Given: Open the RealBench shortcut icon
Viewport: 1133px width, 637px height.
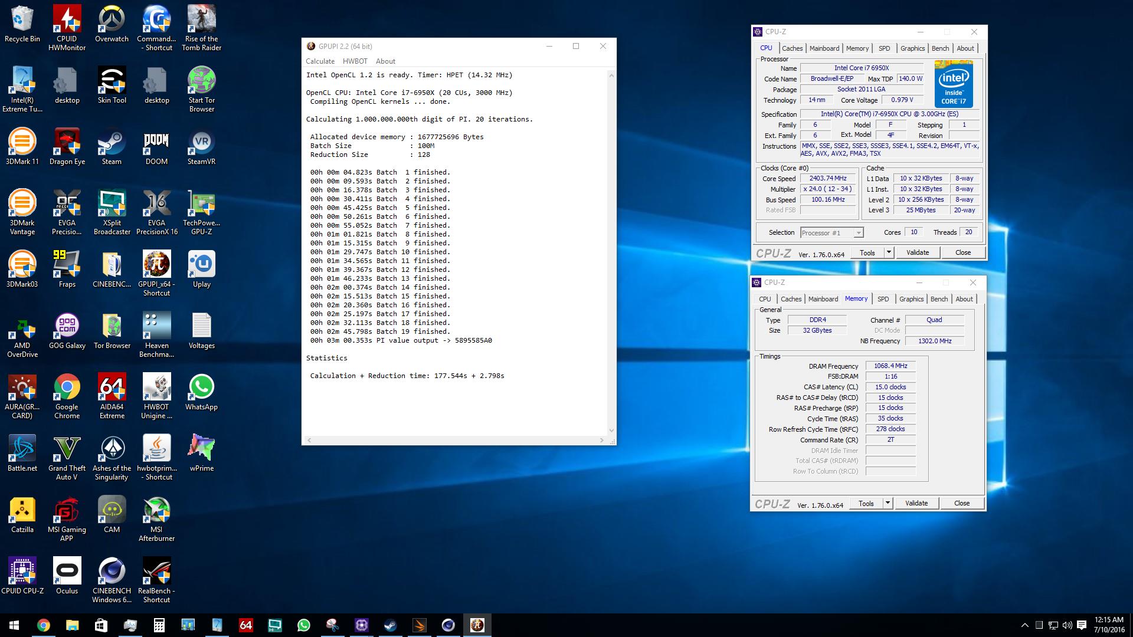Looking at the screenshot, I should 156,580.
